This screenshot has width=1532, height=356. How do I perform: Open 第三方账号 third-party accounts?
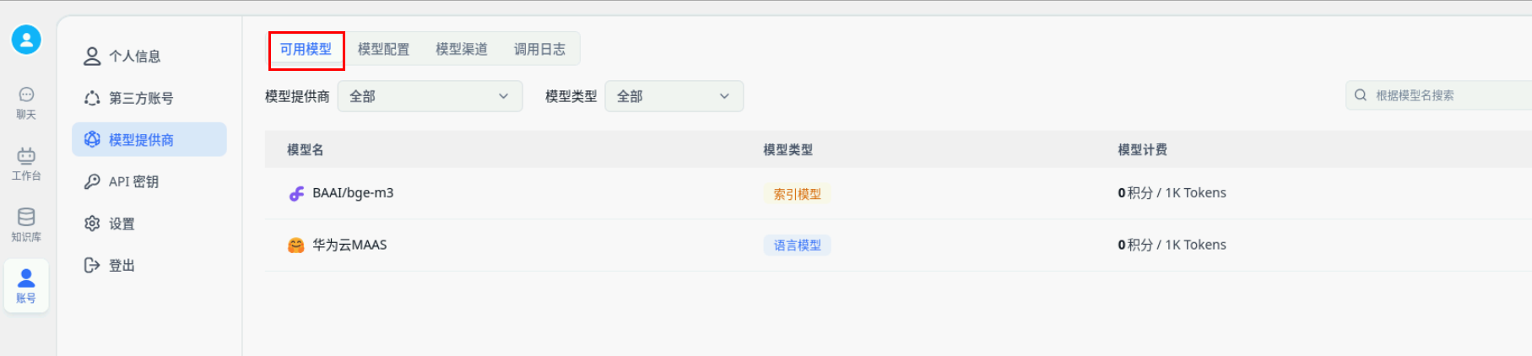140,99
